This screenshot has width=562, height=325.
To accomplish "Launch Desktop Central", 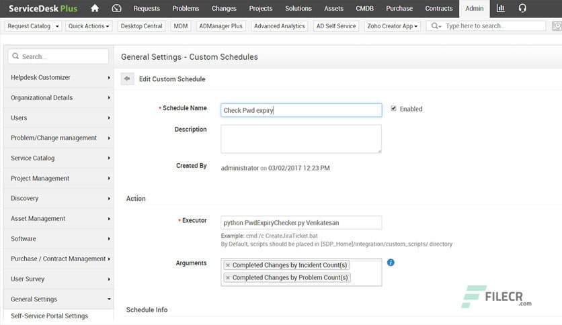I will 142,26.
